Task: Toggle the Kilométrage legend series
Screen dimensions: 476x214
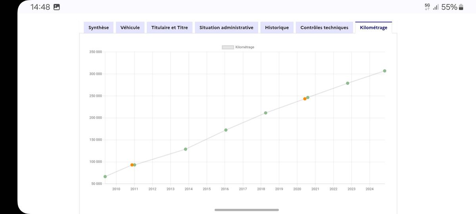Action: point(238,47)
